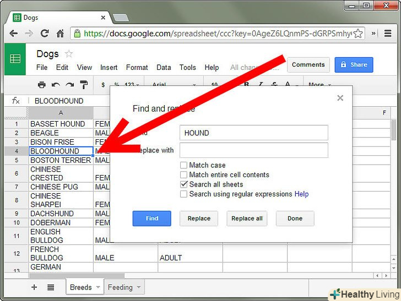The height and width of the screenshot is (301, 401).
Task: Bookmark the page with the star icon
Action: (358, 34)
